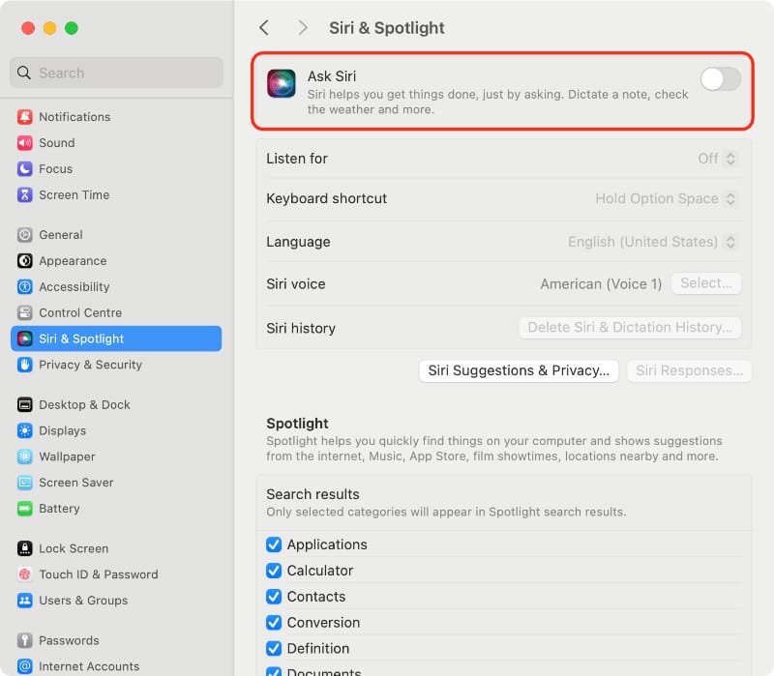Open Internet Accounts in sidebar

click(116, 666)
